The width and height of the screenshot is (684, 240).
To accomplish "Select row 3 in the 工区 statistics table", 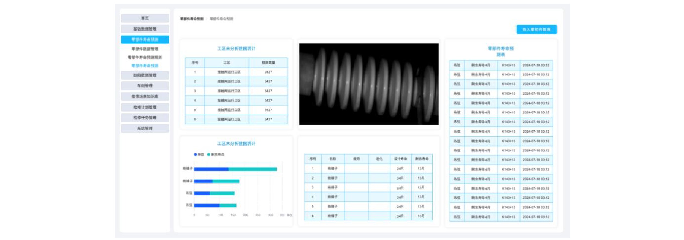I will tap(229, 91).
